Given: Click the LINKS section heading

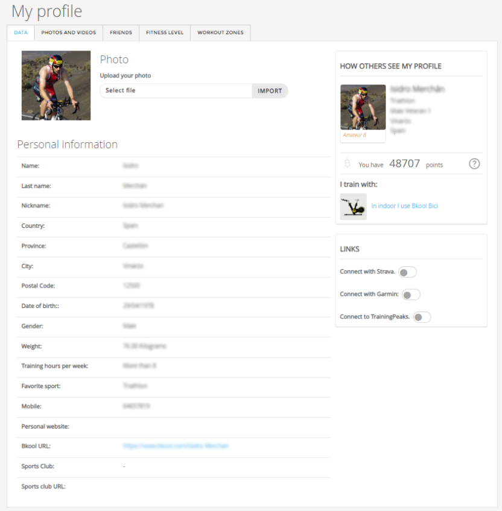Looking at the screenshot, I should tap(349, 249).
